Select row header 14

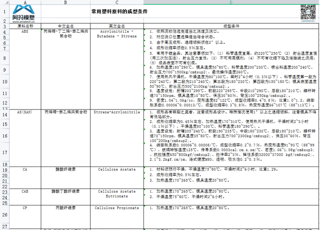pyautogui.click(x=5, y=115)
